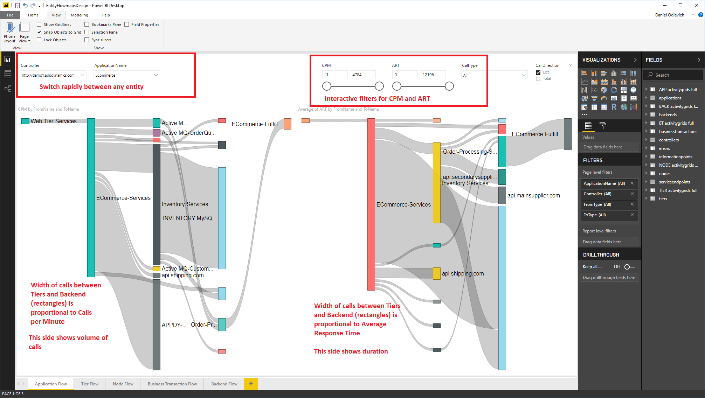The height and width of the screenshot is (398, 705).
Task: Open Relationships model view in sidebar
Action: pyautogui.click(x=8, y=89)
